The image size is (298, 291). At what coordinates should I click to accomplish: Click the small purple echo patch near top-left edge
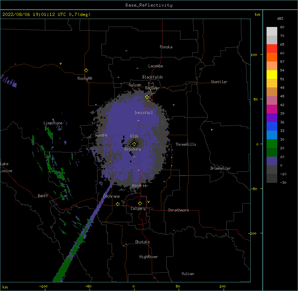tap(9, 82)
